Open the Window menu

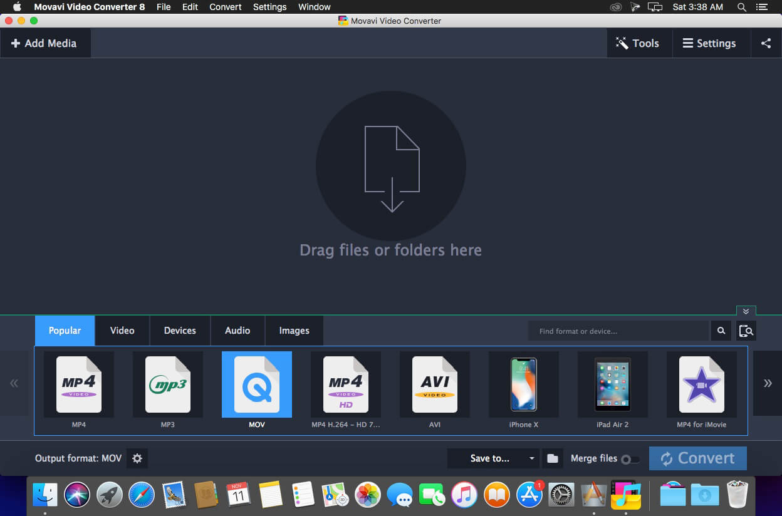(x=315, y=7)
